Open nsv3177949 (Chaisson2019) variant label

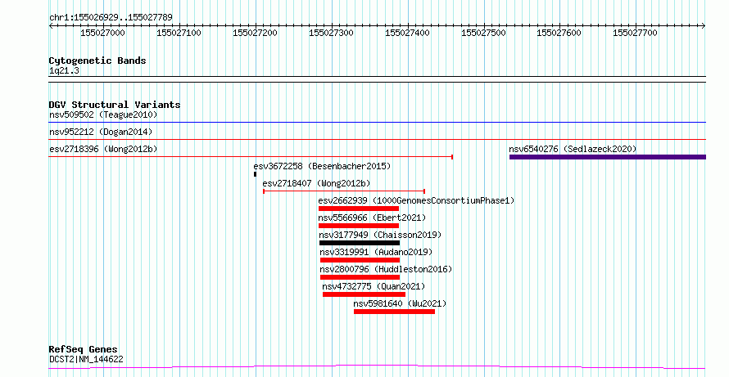click(x=381, y=235)
